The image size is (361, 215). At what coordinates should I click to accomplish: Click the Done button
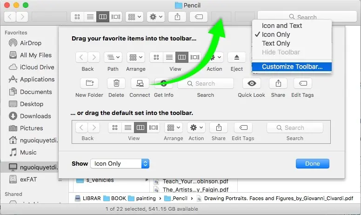click(312, 164)
